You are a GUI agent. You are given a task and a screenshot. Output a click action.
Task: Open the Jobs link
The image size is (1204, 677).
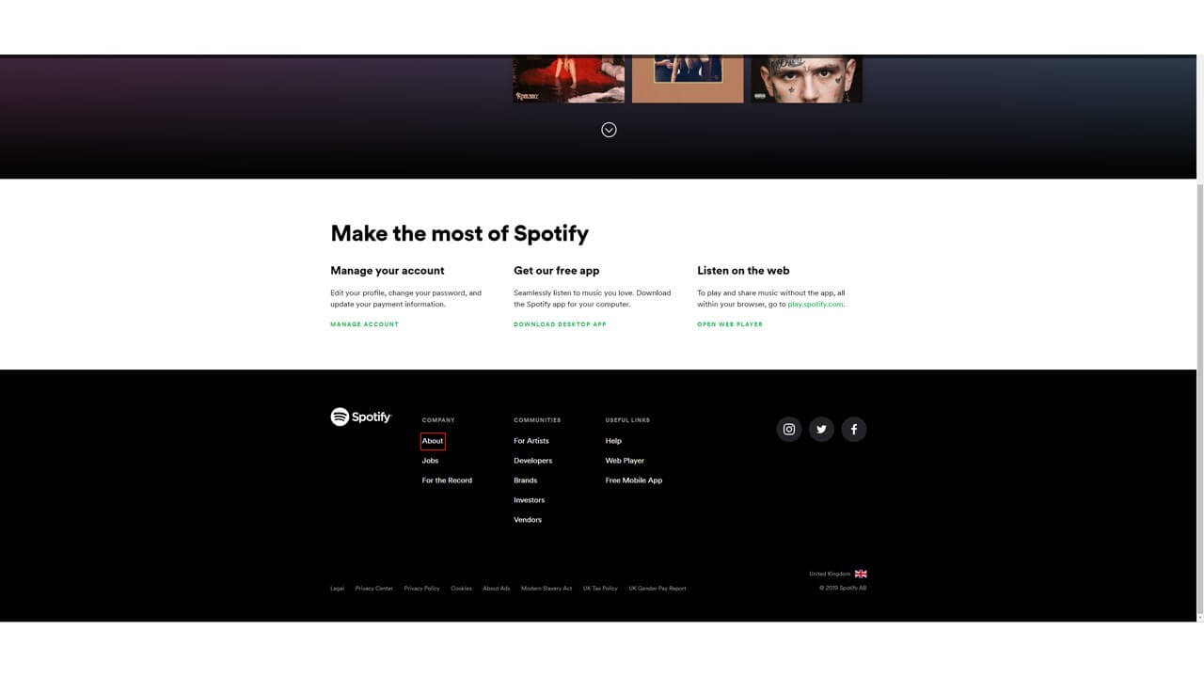(430, 461)
